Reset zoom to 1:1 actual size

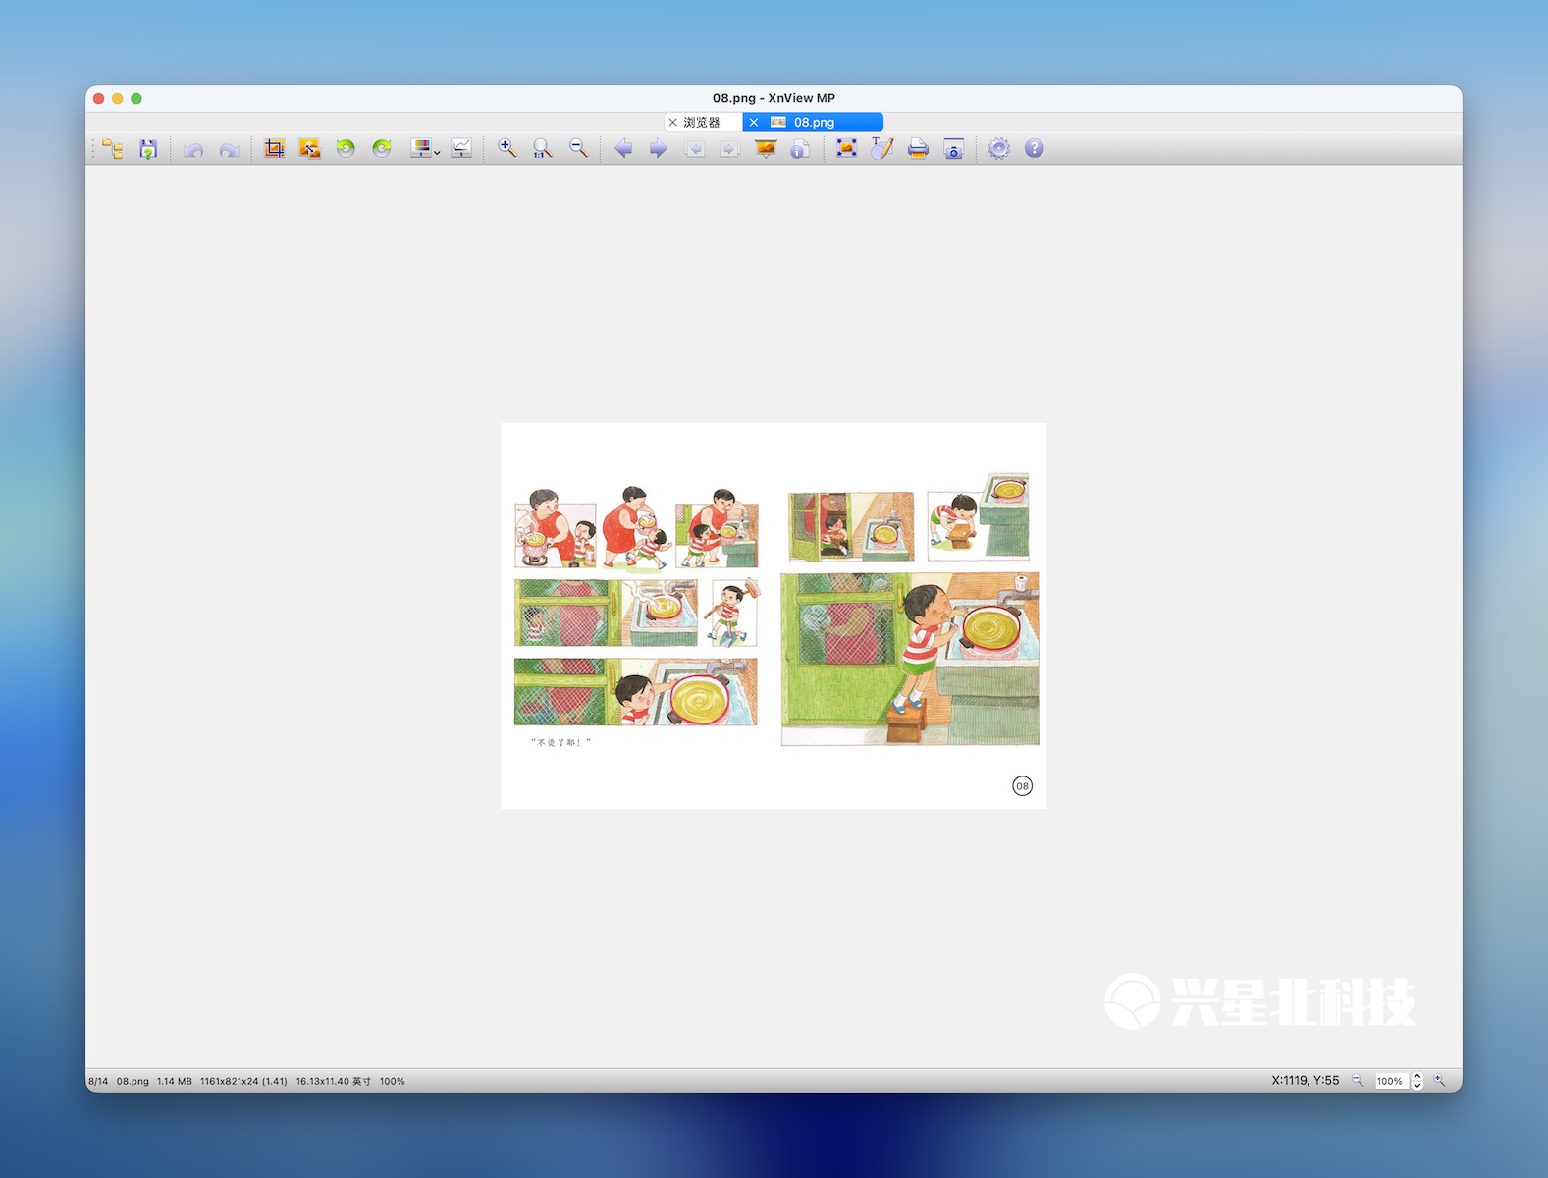(543, 149)
